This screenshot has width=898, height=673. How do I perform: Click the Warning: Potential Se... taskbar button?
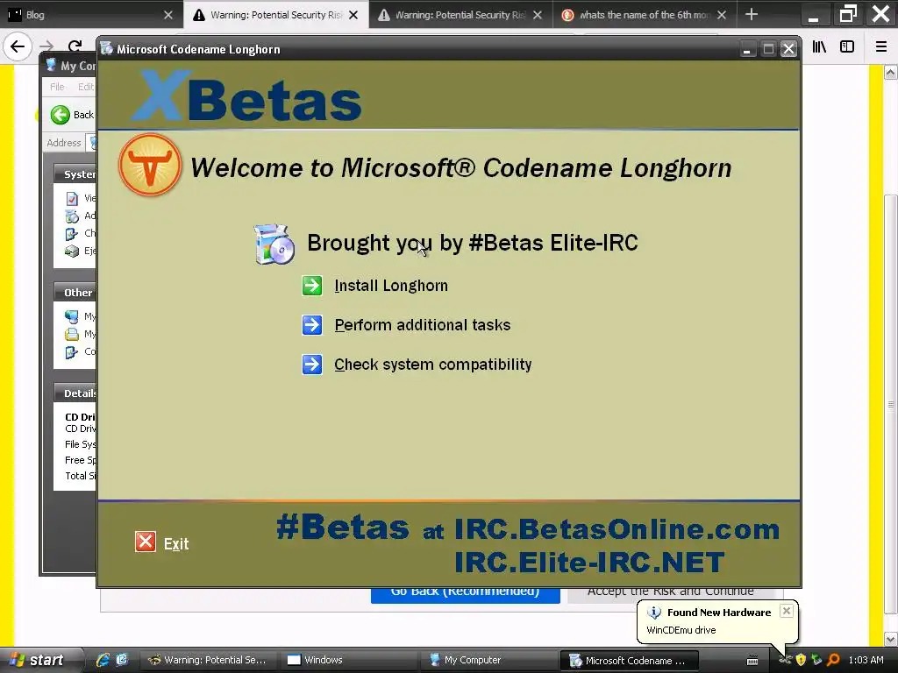click(x=208, y=660)
